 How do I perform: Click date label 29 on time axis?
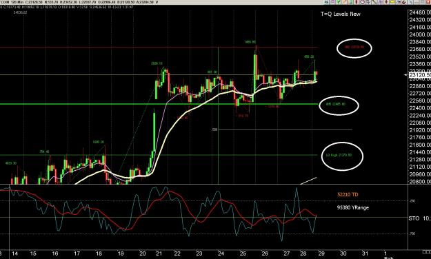point(321,253)
